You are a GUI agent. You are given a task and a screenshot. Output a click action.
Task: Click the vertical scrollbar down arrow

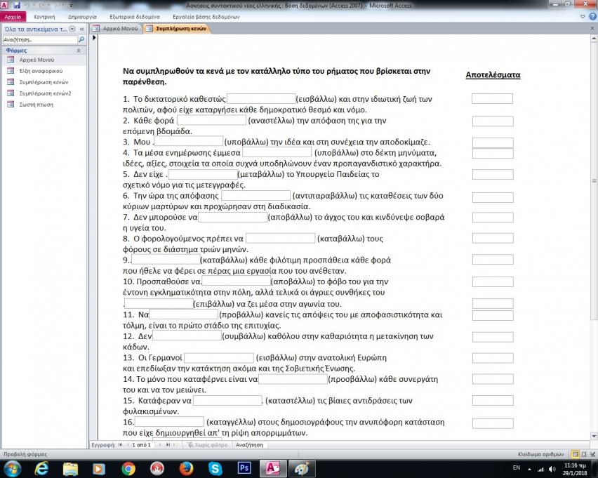(x=594, y=436)
